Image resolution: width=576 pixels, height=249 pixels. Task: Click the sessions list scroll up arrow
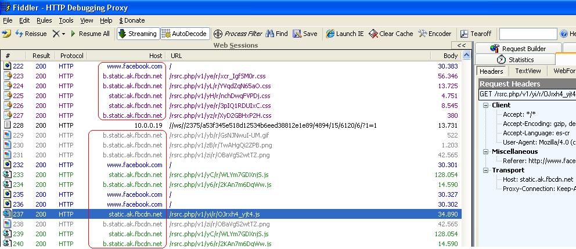(x=466, y=56)
